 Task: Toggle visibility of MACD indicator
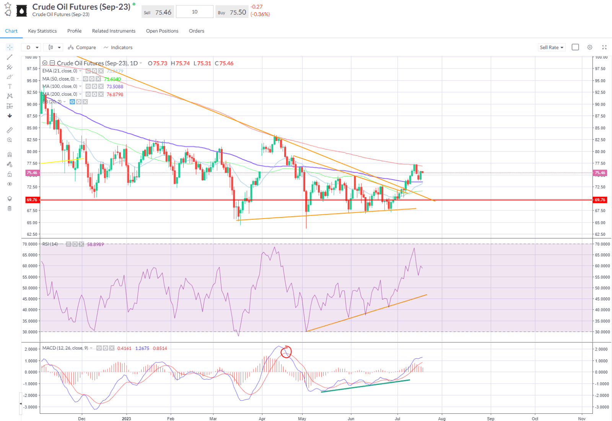(x=99, y=348)
